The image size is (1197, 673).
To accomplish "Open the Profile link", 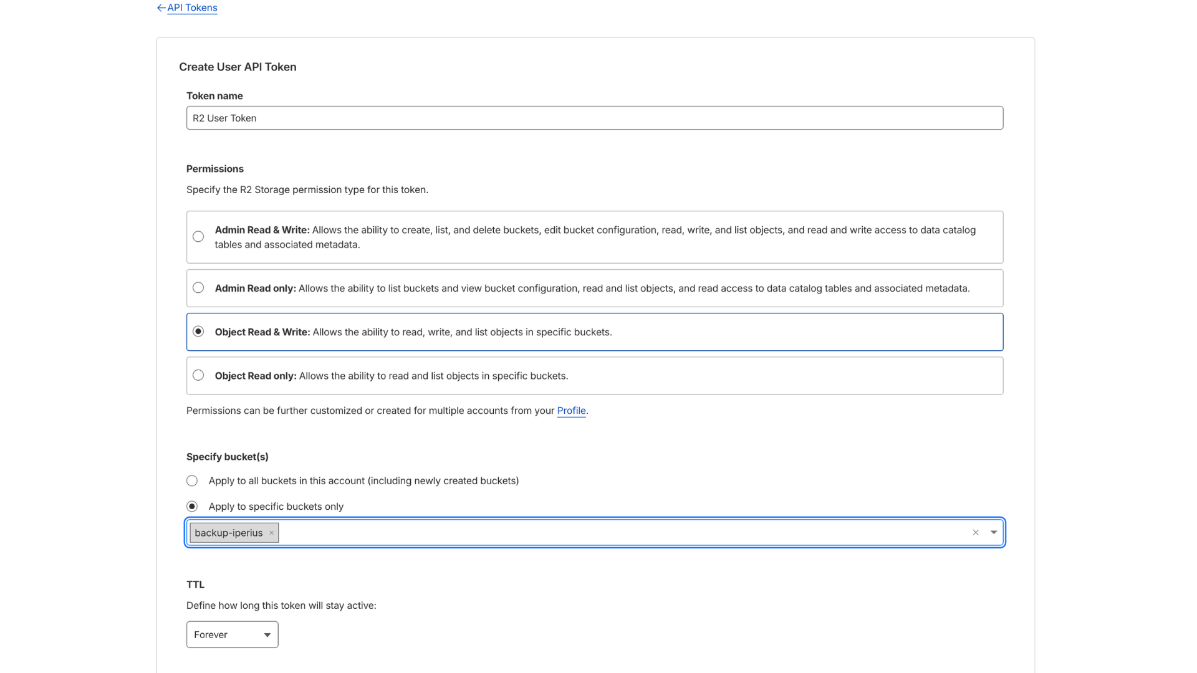I will coord(571,411).
